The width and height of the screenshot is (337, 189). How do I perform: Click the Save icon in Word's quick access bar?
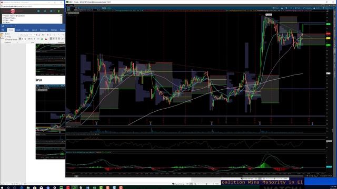pos(3,26)
